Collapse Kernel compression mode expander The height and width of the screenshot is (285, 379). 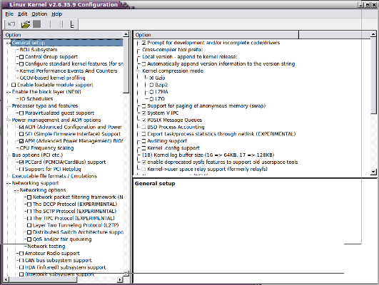pyautogui.click(x=138, y=71)
